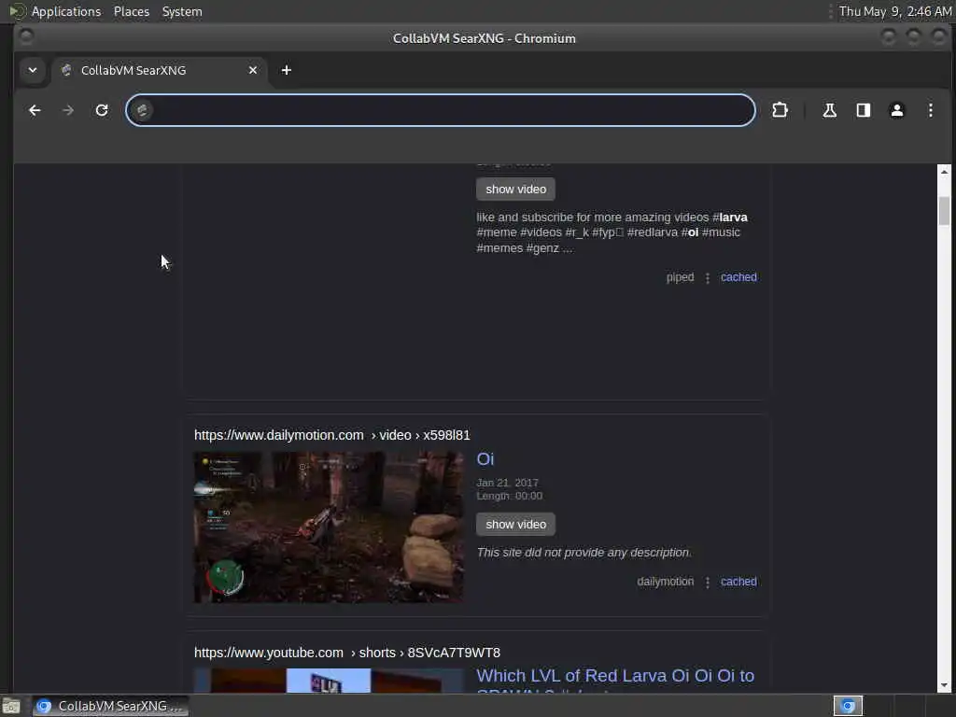
Task: Open the youtube.com shorts URL link
Action: [347, 653]
